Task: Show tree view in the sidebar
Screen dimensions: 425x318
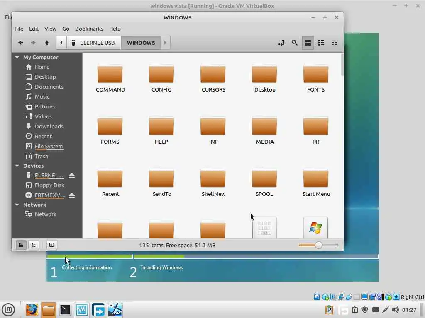Action: click(x=34, y=245)
